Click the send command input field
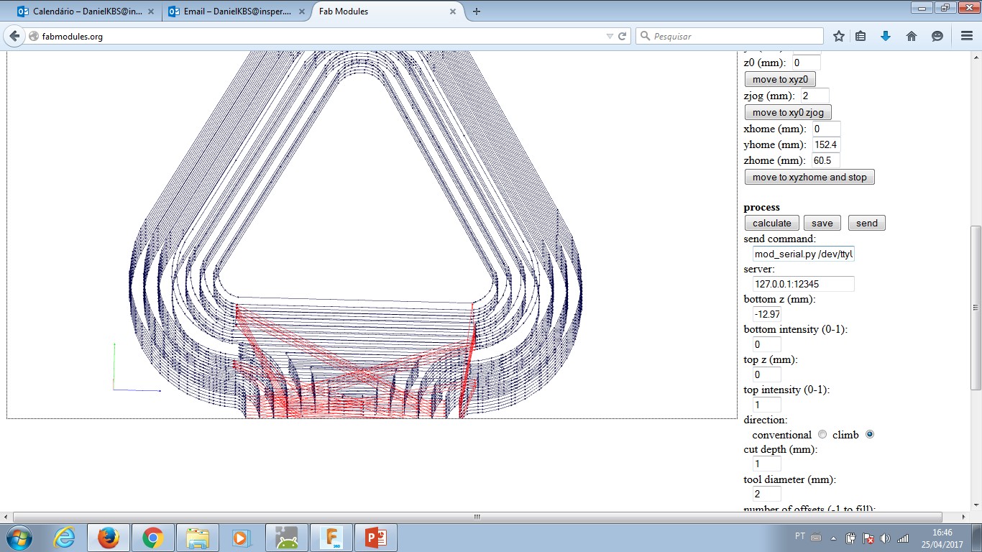Viewport: 982px width, 552px height. (x=803, y=254)
